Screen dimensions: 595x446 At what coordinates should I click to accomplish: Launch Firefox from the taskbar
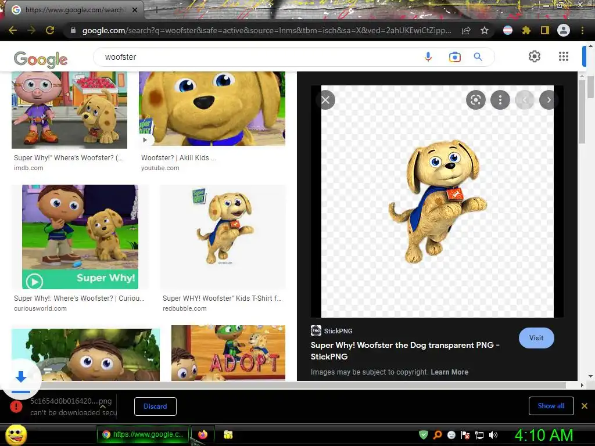click(x=203, y=434)
